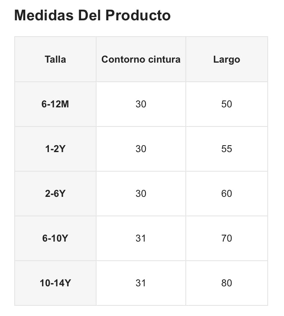Select the Largo value 70

(x=227, y=238)
